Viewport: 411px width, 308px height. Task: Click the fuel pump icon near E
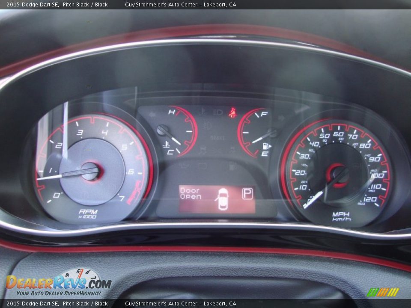(266, 146)
